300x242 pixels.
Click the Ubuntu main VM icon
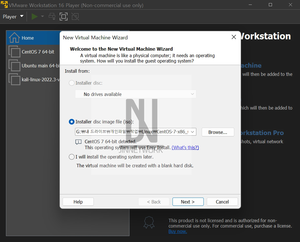coord(14,65)
